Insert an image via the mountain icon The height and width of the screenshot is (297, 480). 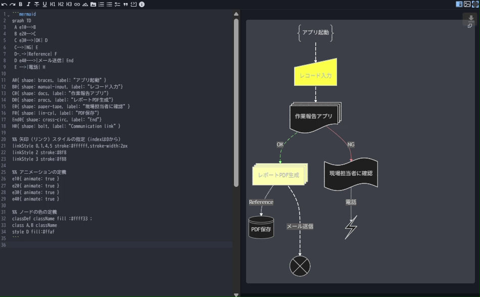(85, 4)
